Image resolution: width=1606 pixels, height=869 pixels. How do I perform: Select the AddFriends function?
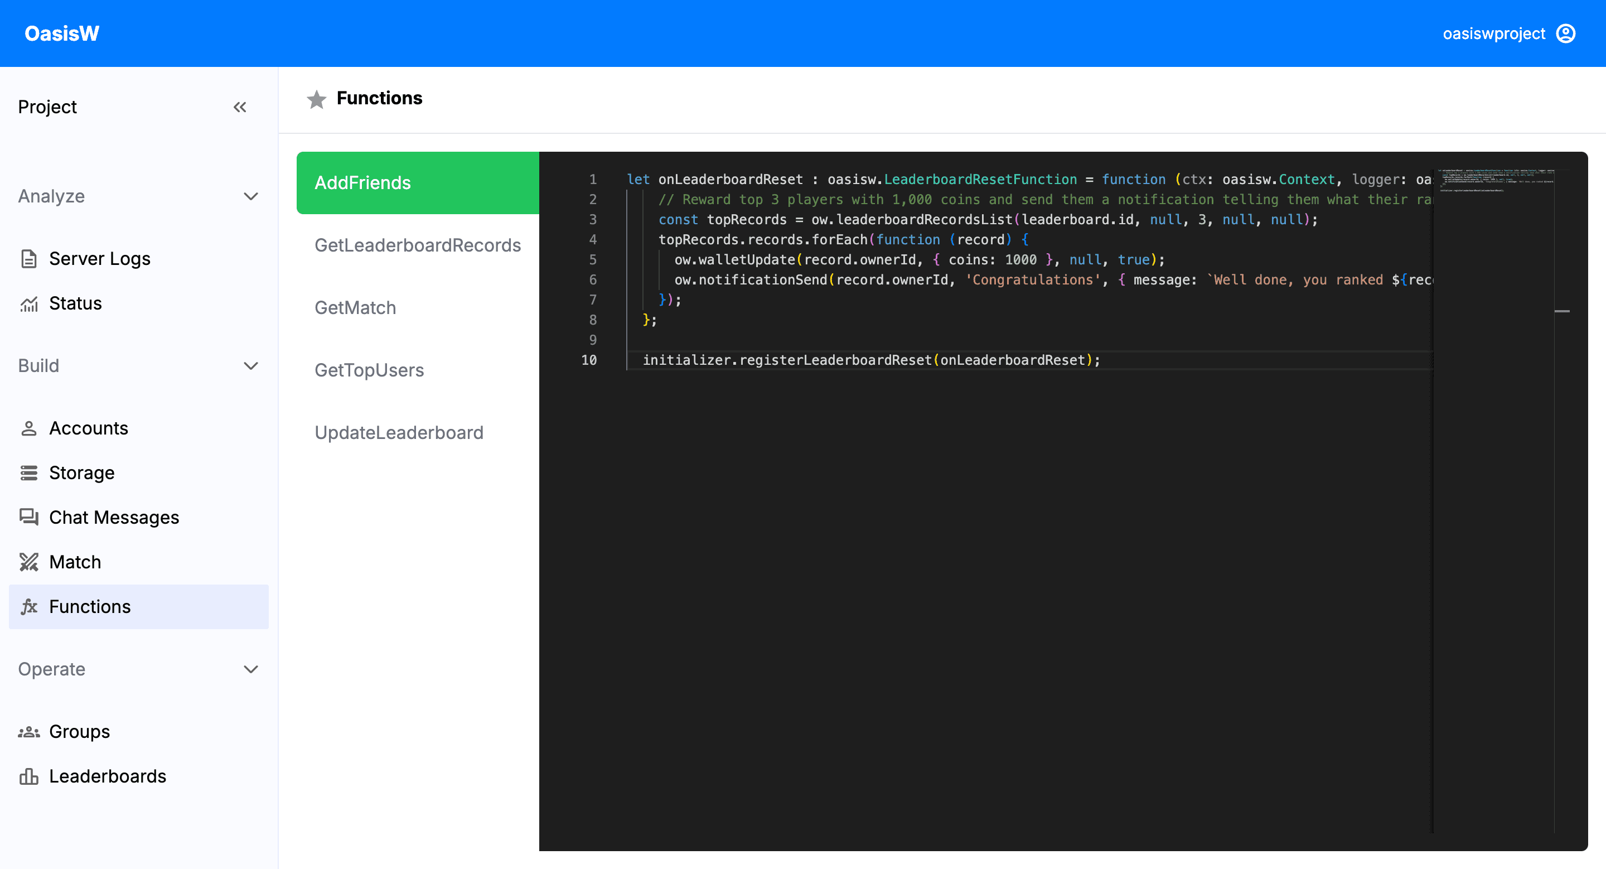pyautogui.click(x=418, y=182)
